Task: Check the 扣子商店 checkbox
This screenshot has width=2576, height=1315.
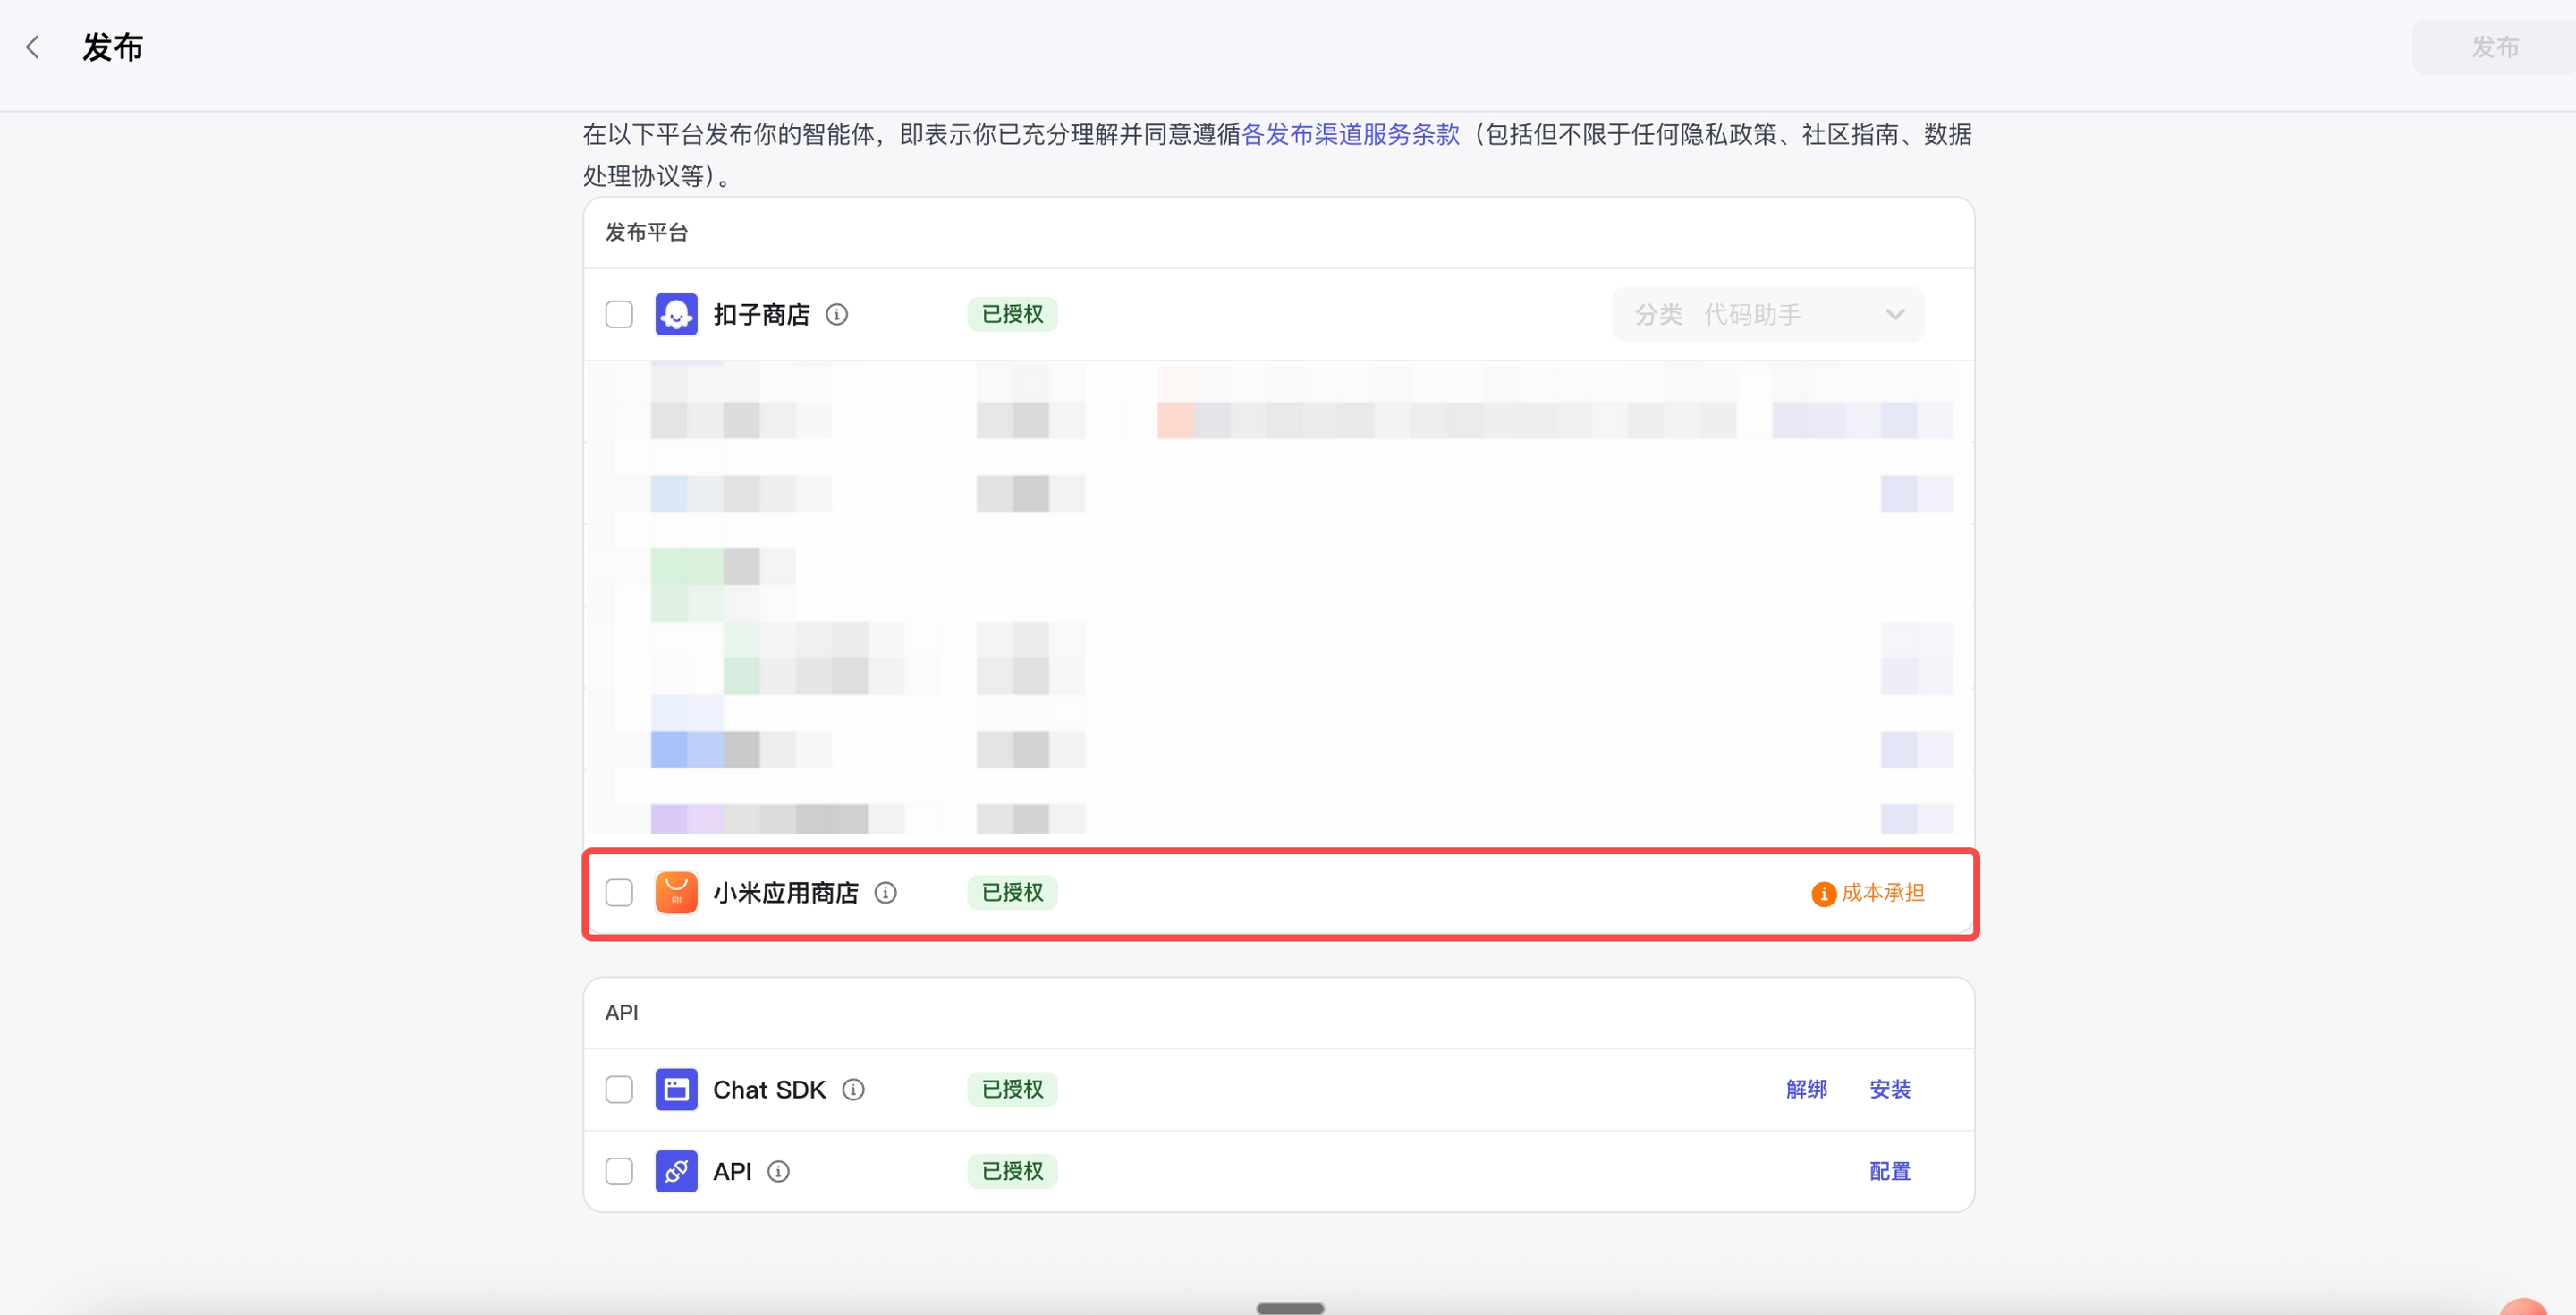Action: (x=619, y=314)
